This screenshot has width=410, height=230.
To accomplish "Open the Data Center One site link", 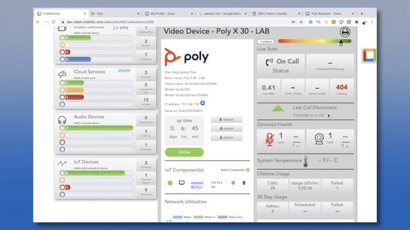I will point(184,72).
